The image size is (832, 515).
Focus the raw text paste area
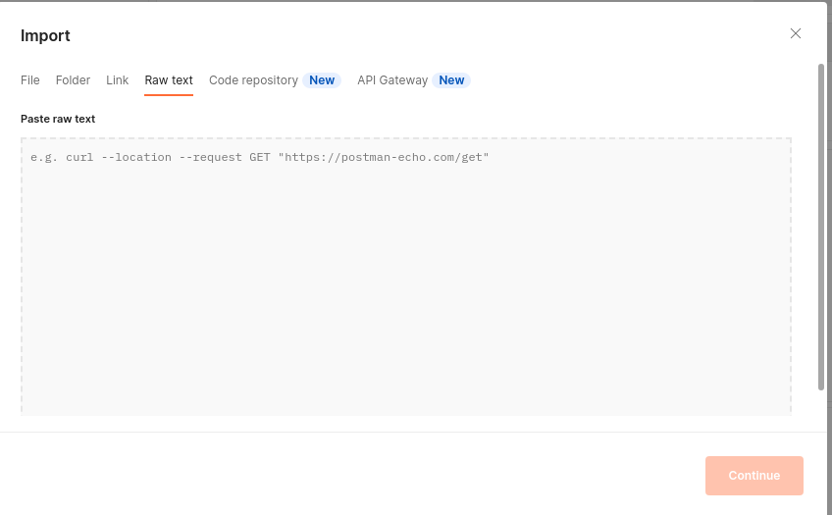[405, 284]
